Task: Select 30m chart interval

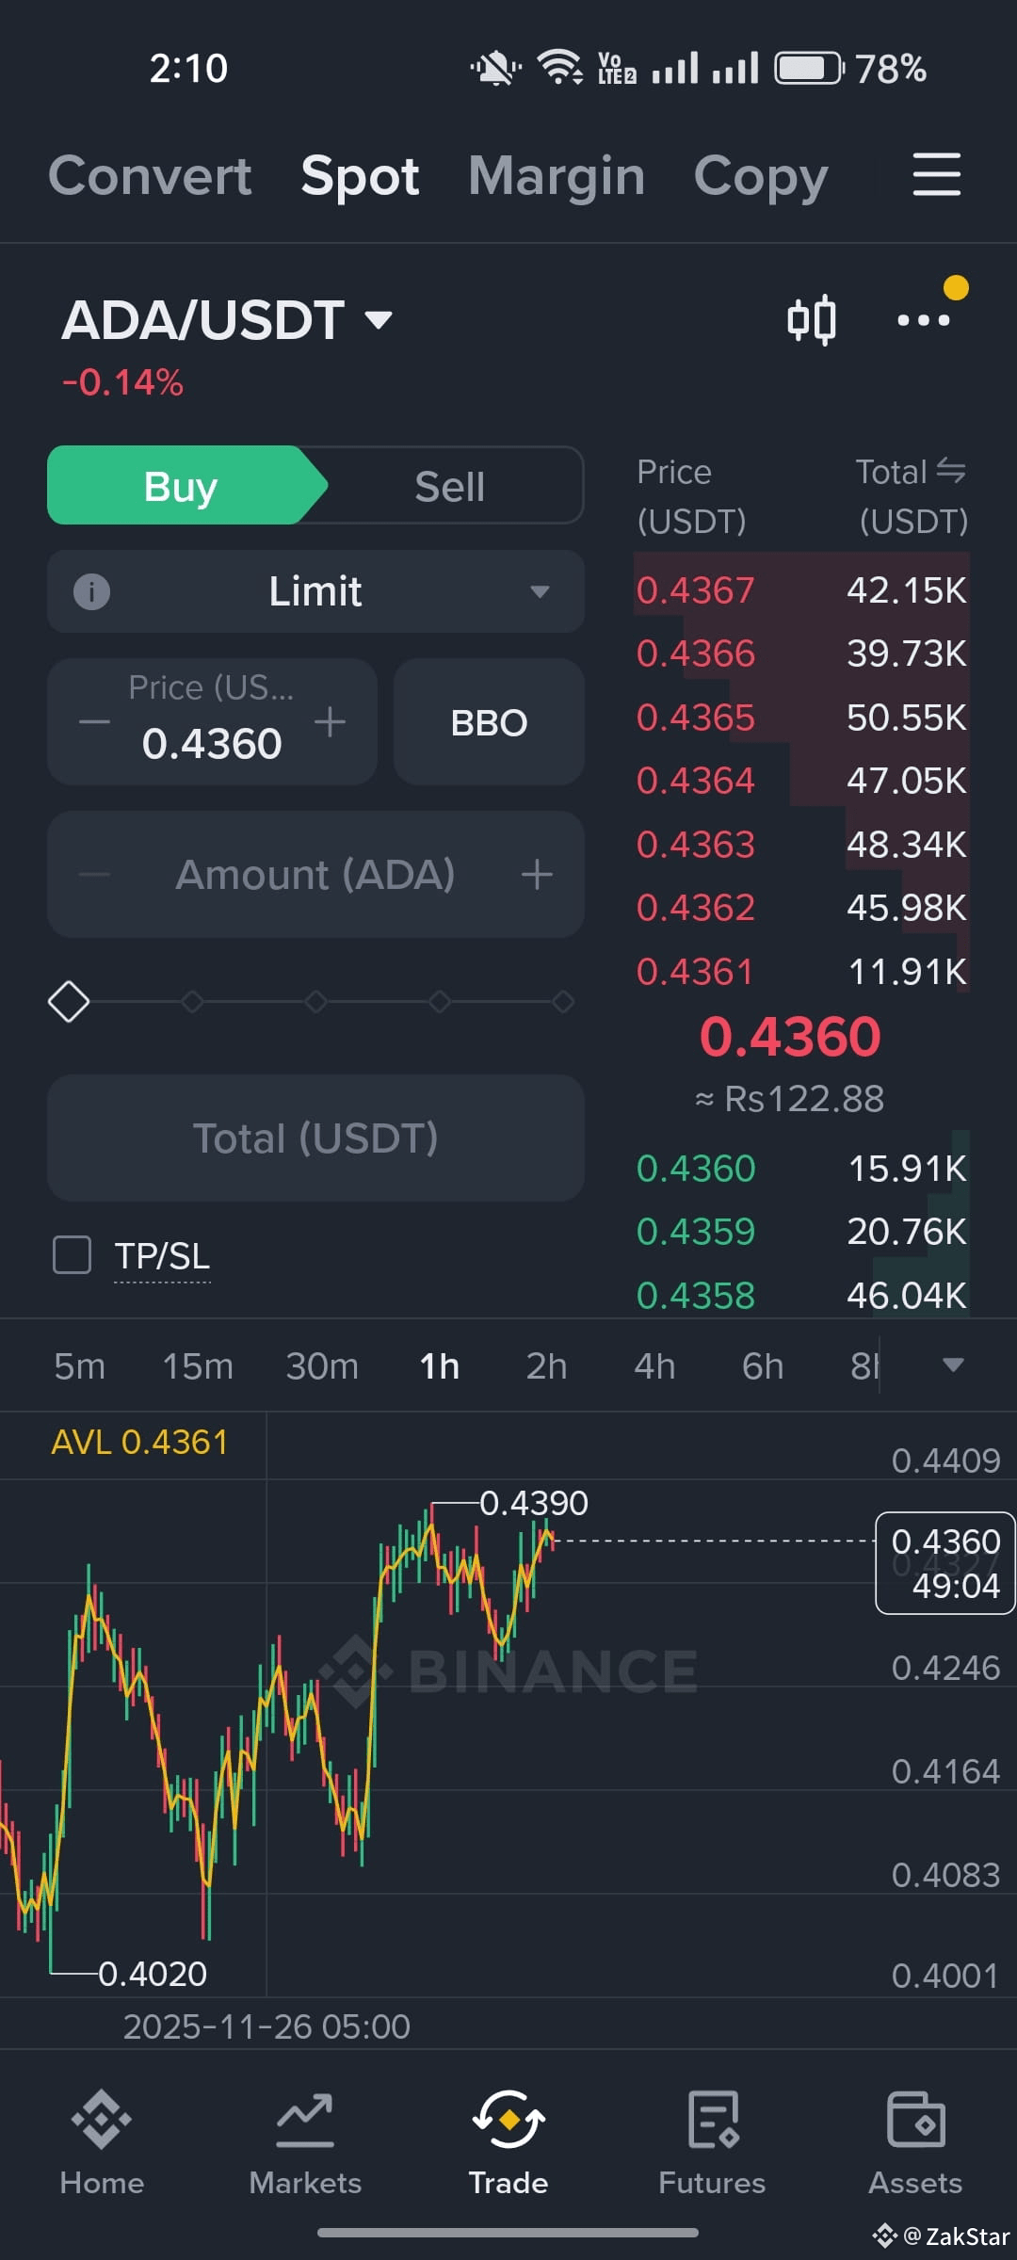Action: [x=322, y=1365]
